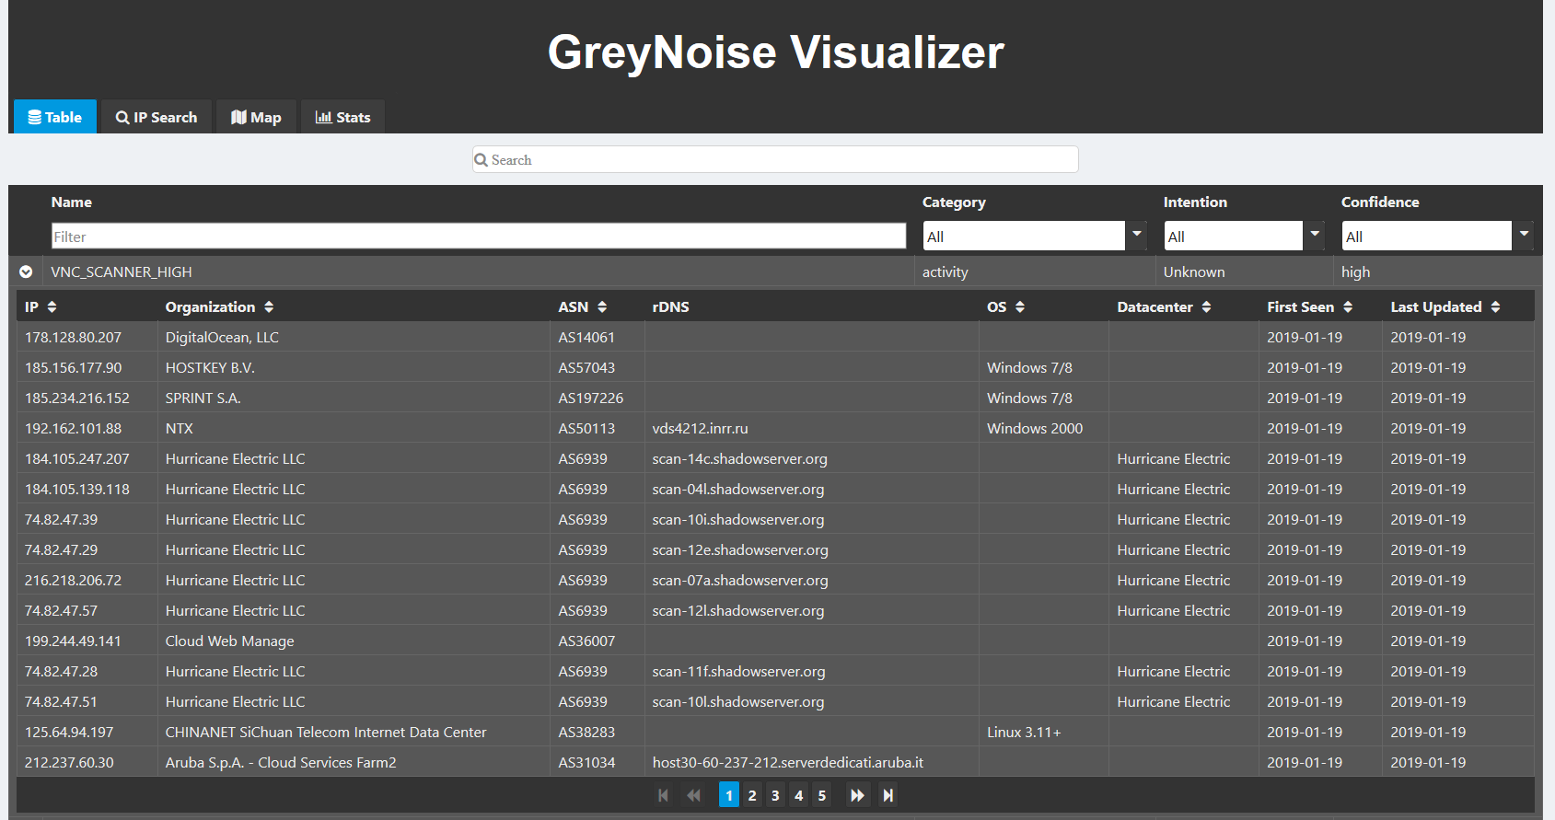Image resolution: width=1555 pixels, height=820 pixels.
Task: Go to page 5
Action: tap(822, 795)
